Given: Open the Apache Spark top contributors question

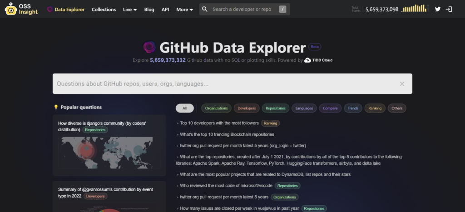Looking at the screenshot, I should click(289, 160).
